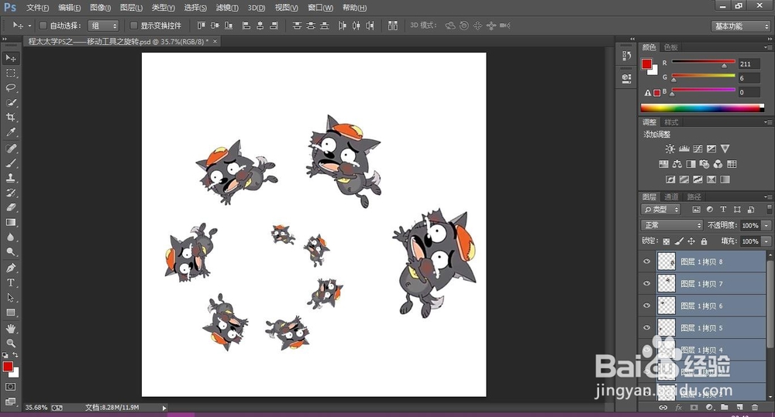
Task: Open the 不透明度 opacity dropdown arrow
Action: (766, 225)
